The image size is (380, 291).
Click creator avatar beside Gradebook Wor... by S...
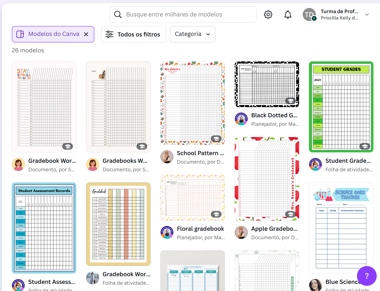(x=18, y=164)
